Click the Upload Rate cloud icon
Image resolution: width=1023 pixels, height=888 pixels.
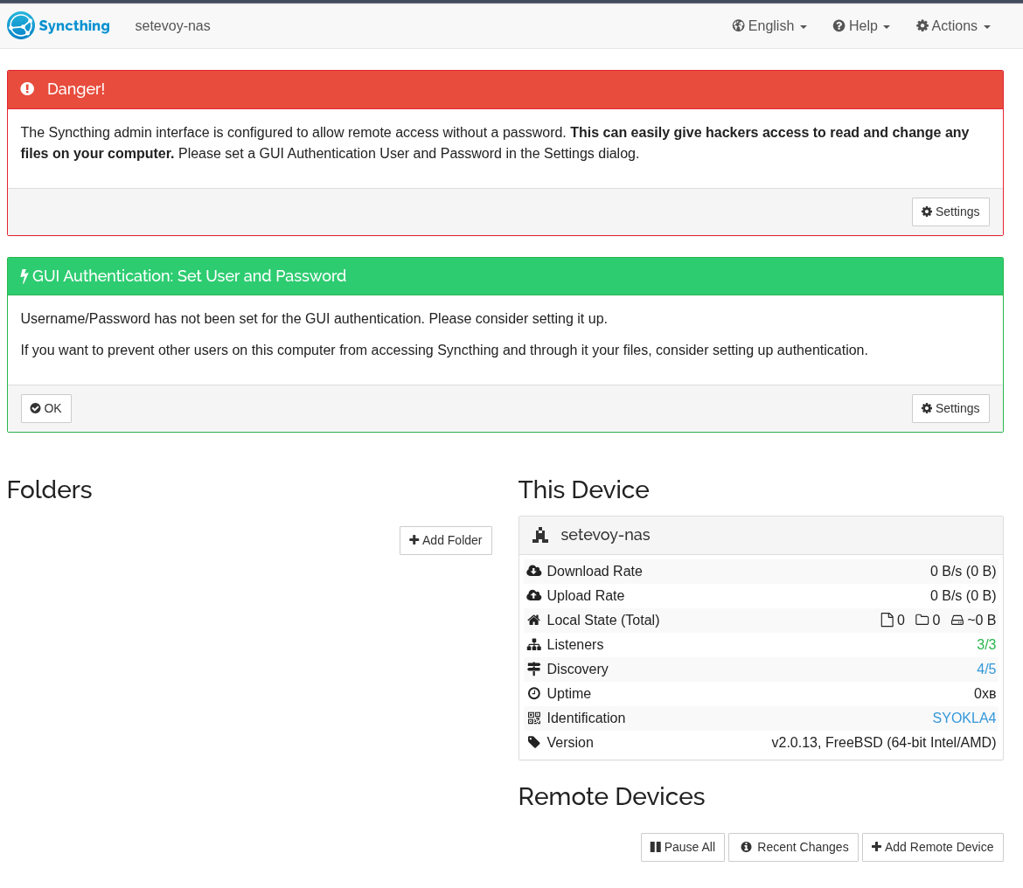[x=534, y=596]
